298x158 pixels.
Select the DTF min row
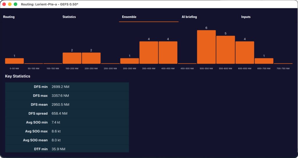[x=67, y=149]
